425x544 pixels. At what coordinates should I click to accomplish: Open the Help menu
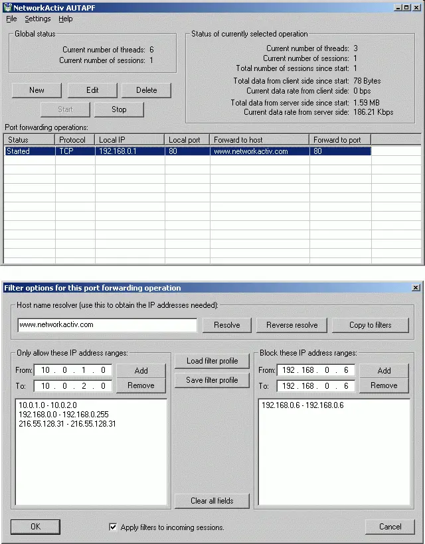[x=65, y=19]
